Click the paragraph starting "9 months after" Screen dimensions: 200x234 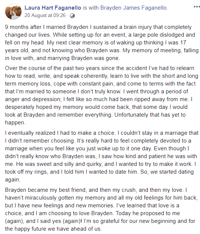(x=102, y=43)
